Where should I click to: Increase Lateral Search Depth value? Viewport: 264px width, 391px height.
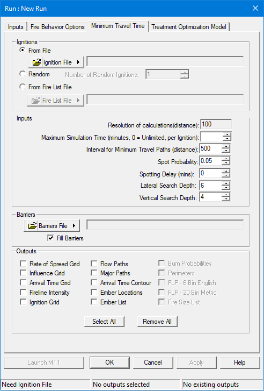click(226, 183)
